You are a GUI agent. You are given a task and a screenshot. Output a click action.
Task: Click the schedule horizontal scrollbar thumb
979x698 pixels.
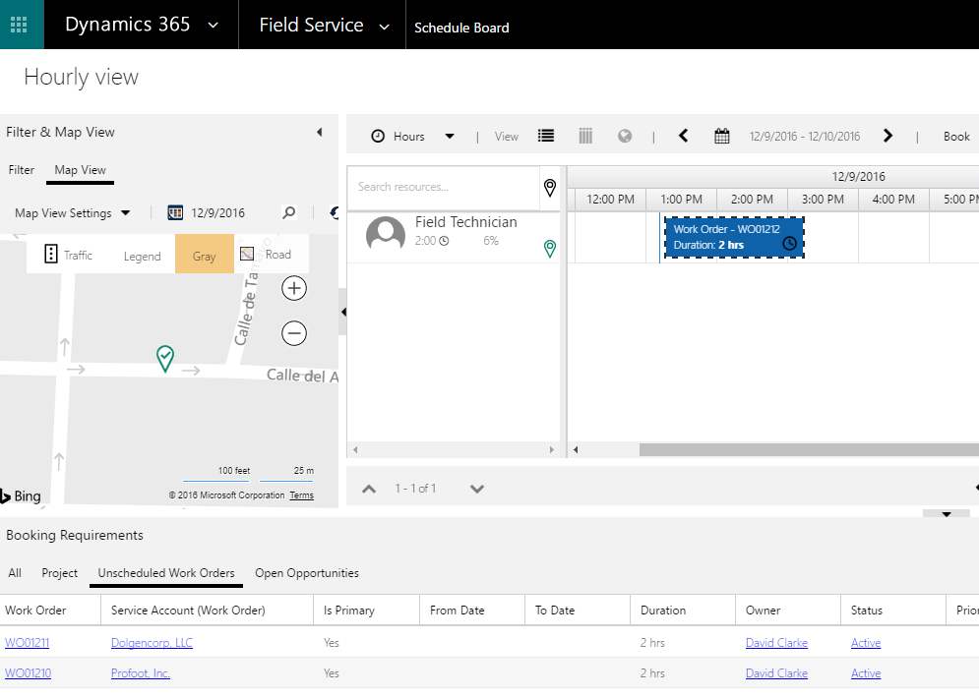pyautogui.click(x=809, y=449)
